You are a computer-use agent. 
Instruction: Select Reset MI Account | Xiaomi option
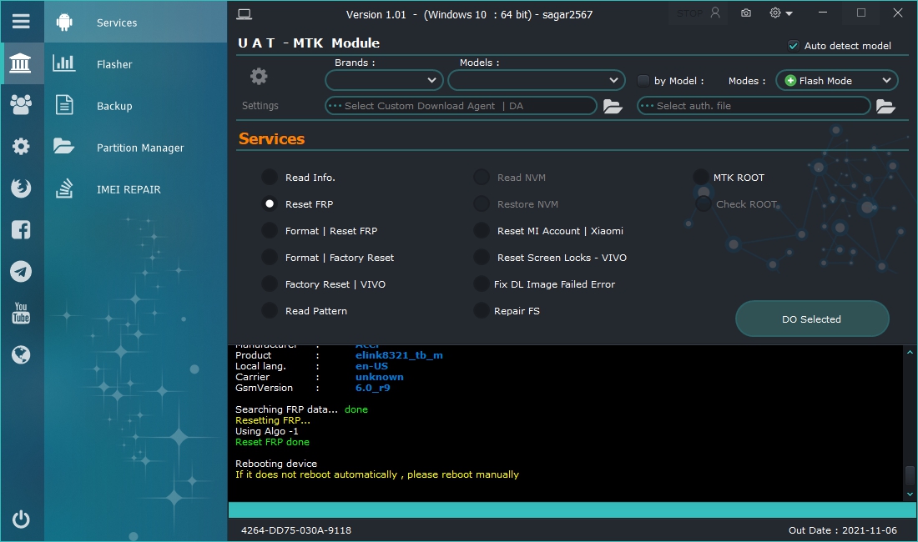pos(482,231)
